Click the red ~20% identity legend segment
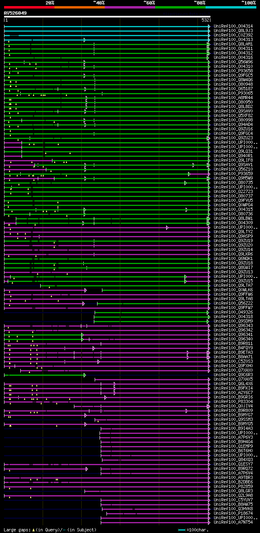Image resolution: width=260 pixels, height=533 pixels. tap(29, 7)
